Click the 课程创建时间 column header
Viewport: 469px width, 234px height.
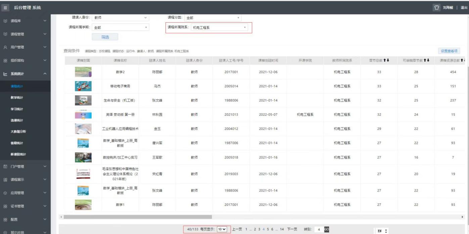click(268, 60)
